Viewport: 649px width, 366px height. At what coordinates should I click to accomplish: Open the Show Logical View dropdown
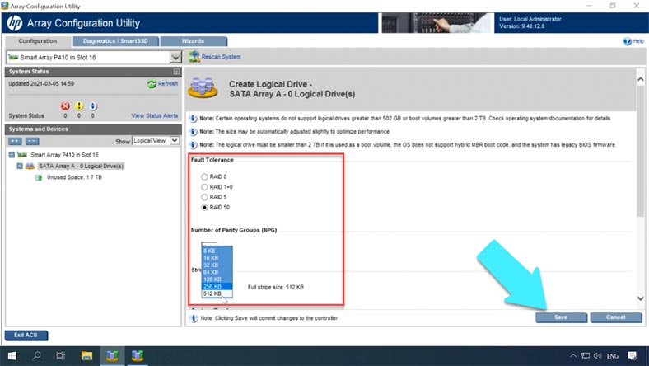(x=175, y=141)
